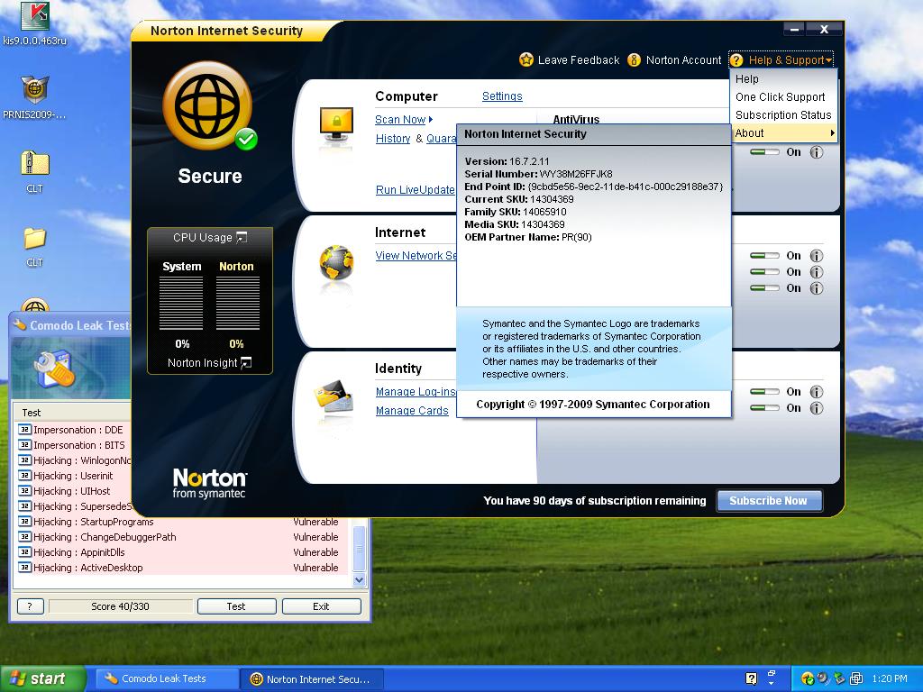Open info icon for lower Identity row
923x692 pixels.
click(x=817, y=408)
